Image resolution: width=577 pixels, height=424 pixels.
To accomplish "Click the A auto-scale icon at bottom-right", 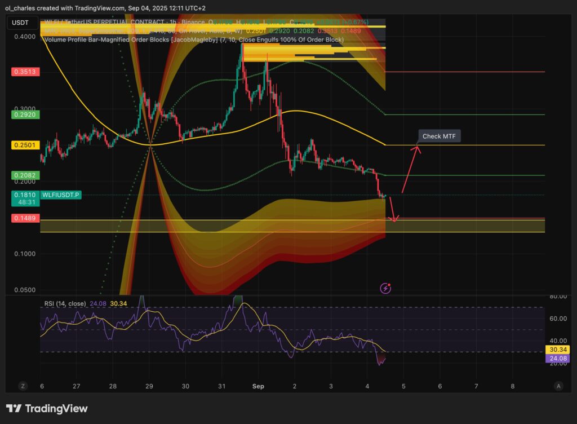I will [558, 386].
